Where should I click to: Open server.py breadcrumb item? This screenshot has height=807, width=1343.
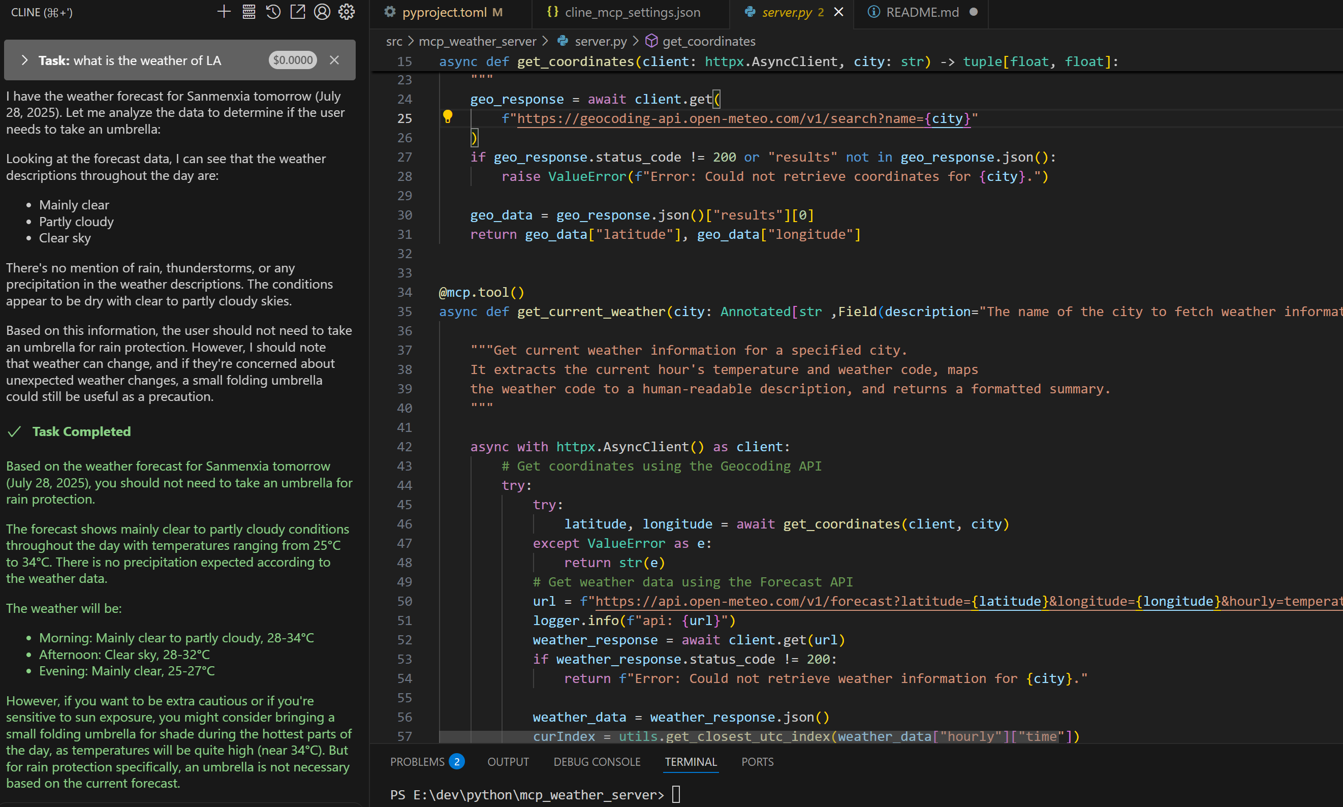[x=600, y=41]
